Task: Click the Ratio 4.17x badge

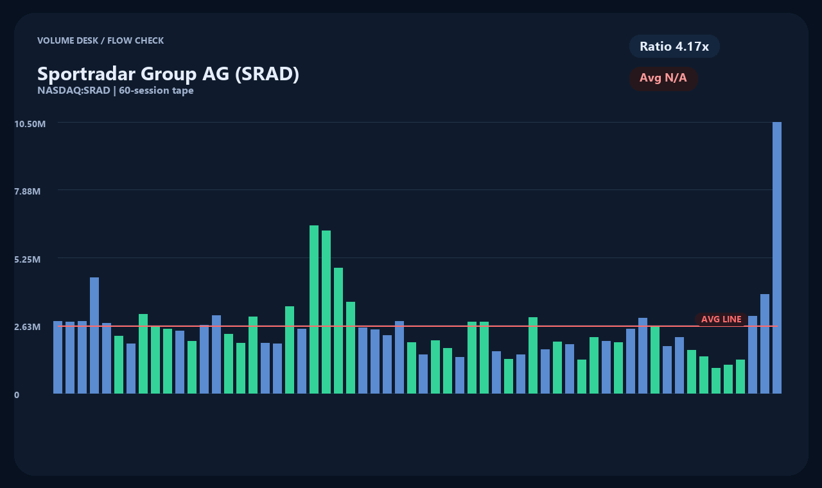Action: pyautogui.click(x=674, y=46)
